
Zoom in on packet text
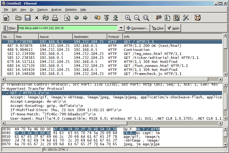pos(128,18)
